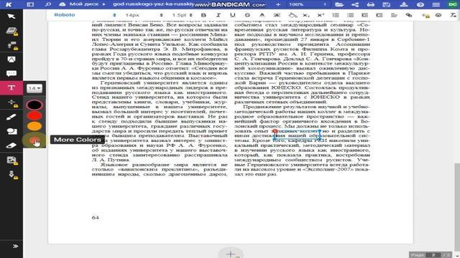Click the vertical scrollbar thumb
The height and width of the screenshot is (258, 460).
pyautogui.click(x=457, y=206)
